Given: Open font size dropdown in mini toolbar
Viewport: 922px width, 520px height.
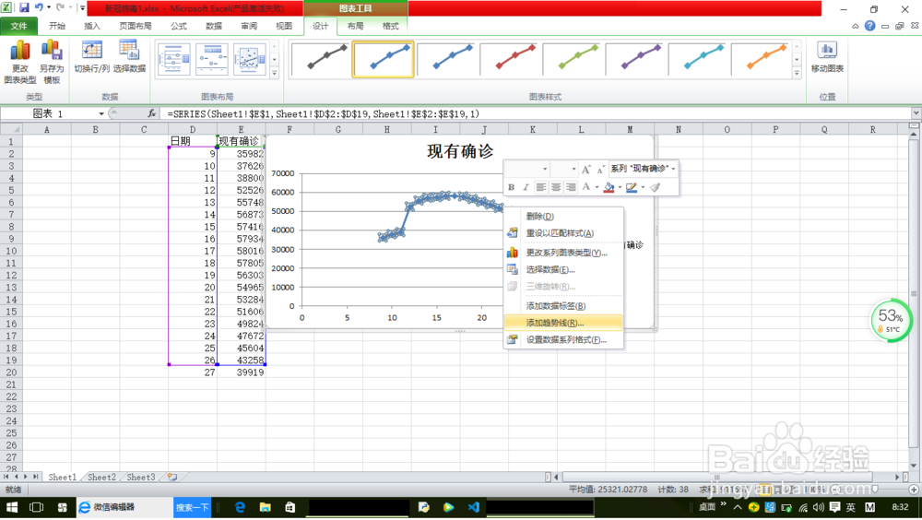Looking at the screenshot, I should [x=573, y=170].
